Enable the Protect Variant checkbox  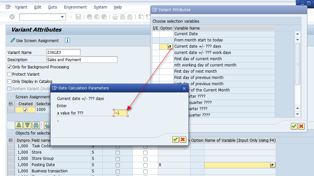point(10,74)
